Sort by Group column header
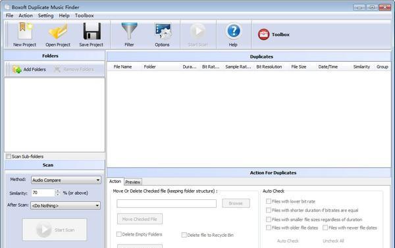Screen dimensions: 395x248 382,66
